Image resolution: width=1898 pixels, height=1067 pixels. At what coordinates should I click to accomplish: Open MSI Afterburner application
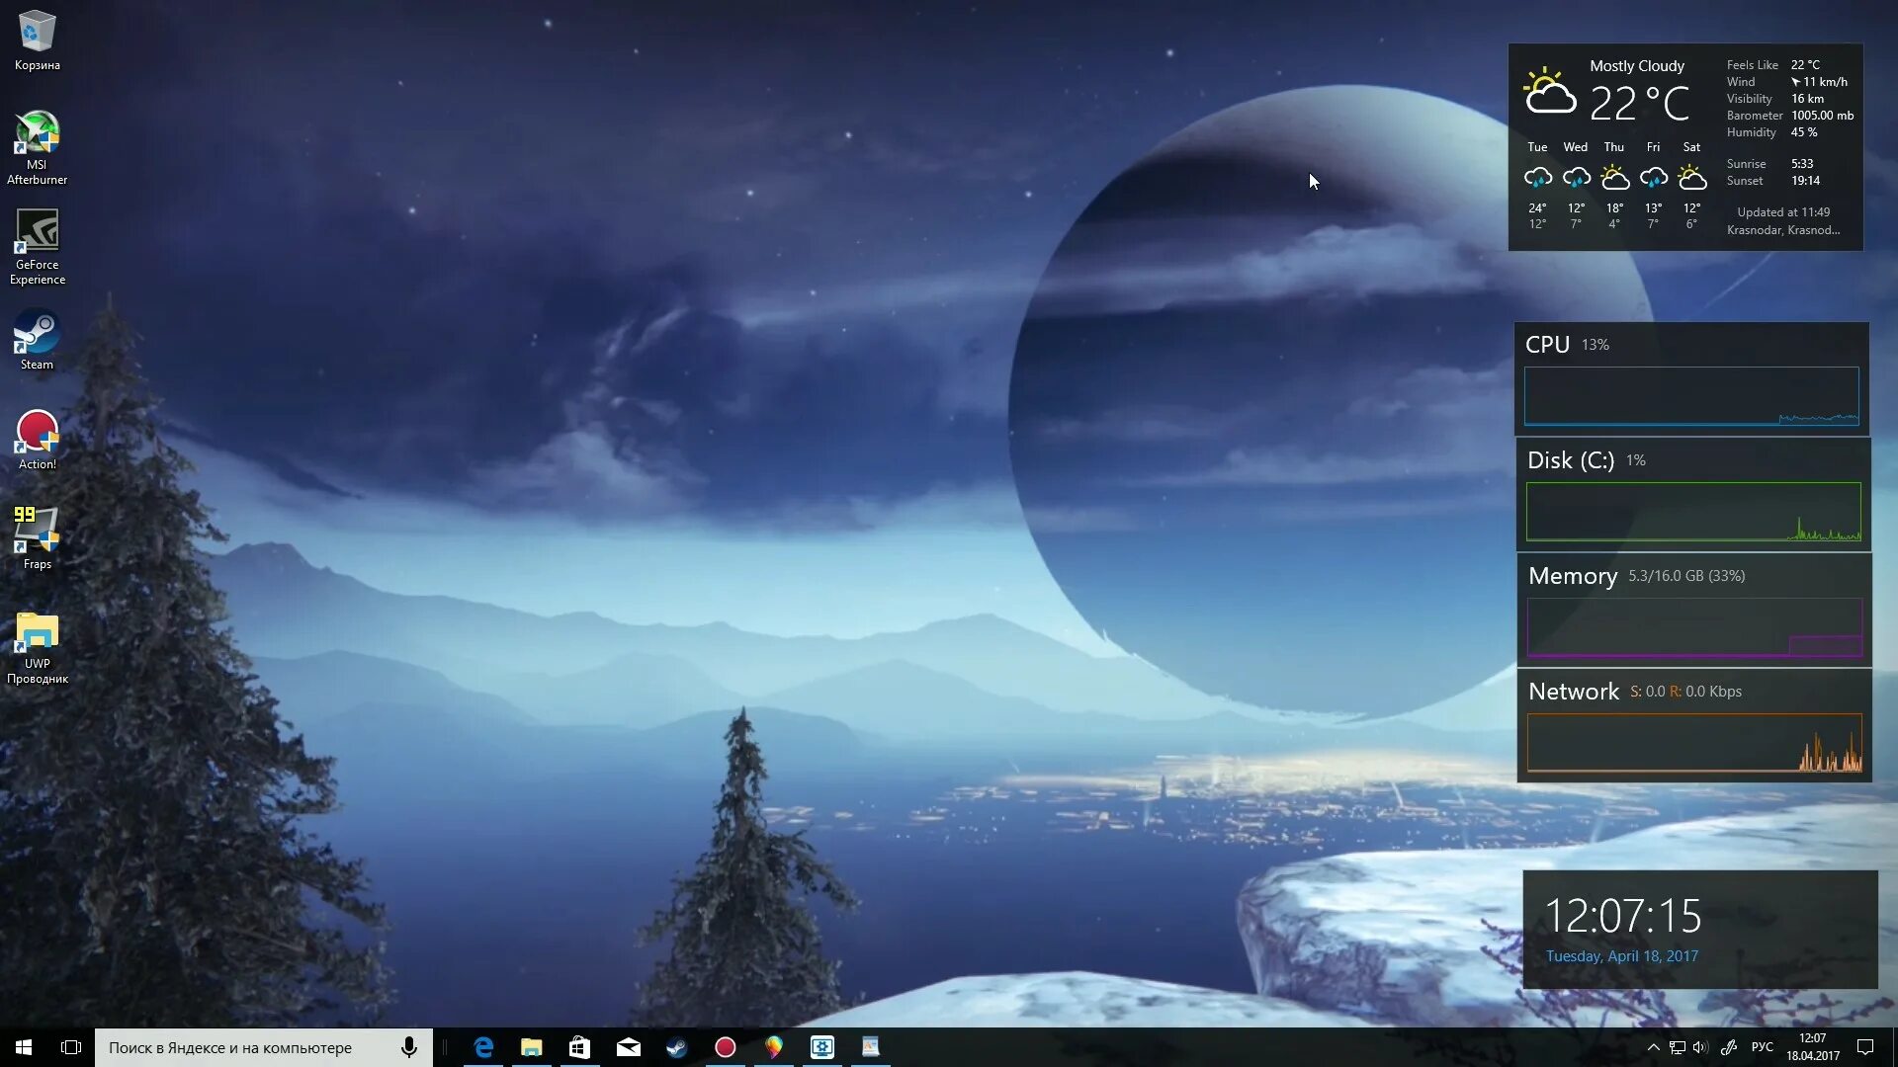[x=36, y=146]
